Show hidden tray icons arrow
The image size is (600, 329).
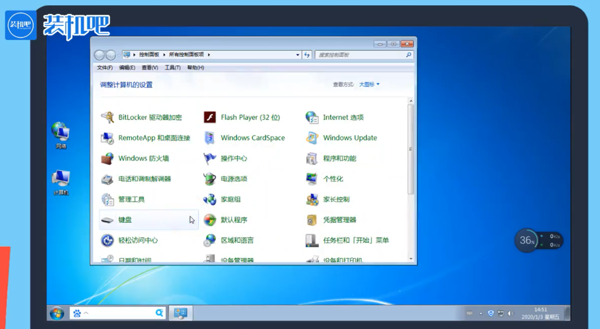[x=480, y=313]
